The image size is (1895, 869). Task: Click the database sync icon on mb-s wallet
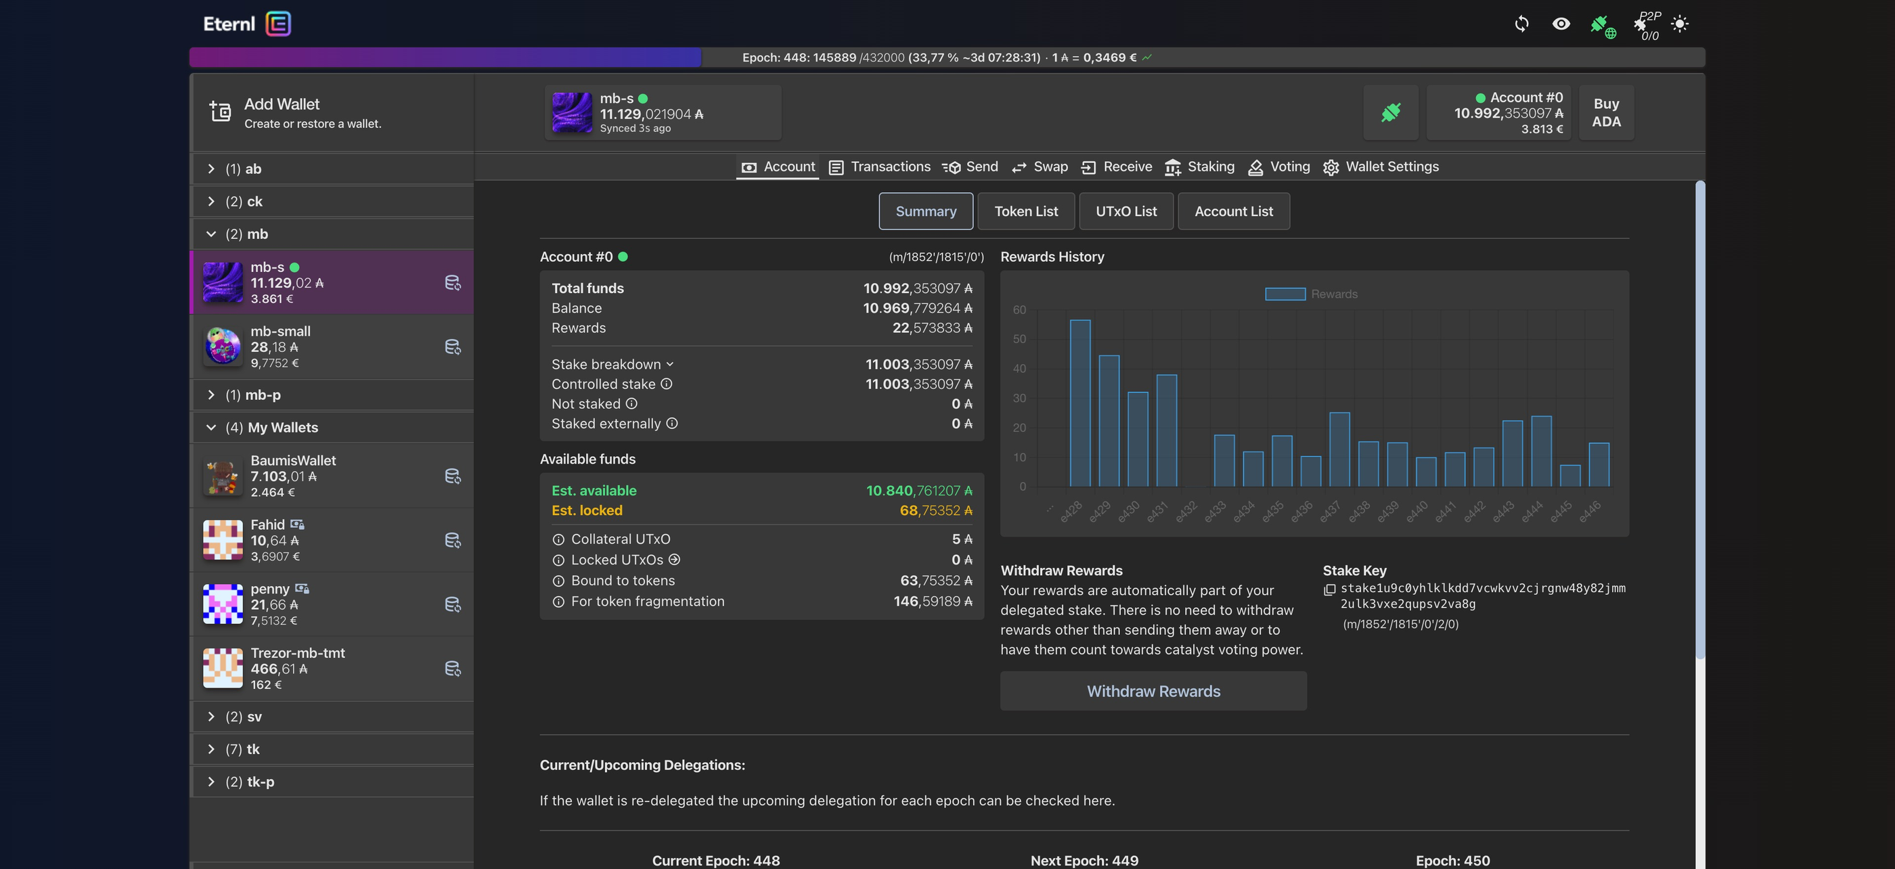click(x=452, y=282)
